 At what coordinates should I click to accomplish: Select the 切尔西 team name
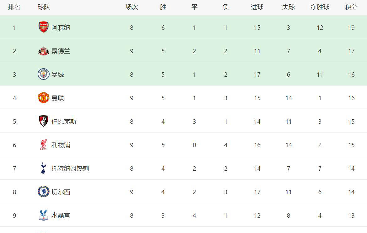[61, 192]
